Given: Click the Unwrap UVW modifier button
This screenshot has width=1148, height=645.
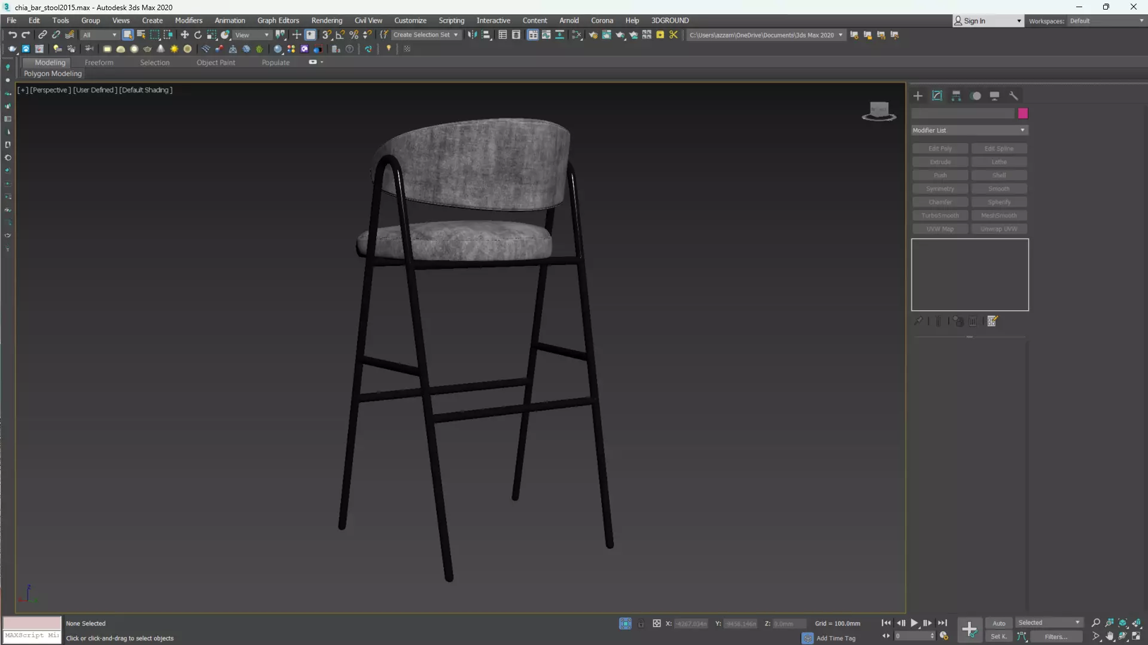Looking at the screenshot, I should pos(999,229).
